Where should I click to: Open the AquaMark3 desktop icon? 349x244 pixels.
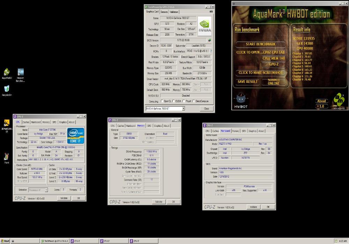click(7, 74)
